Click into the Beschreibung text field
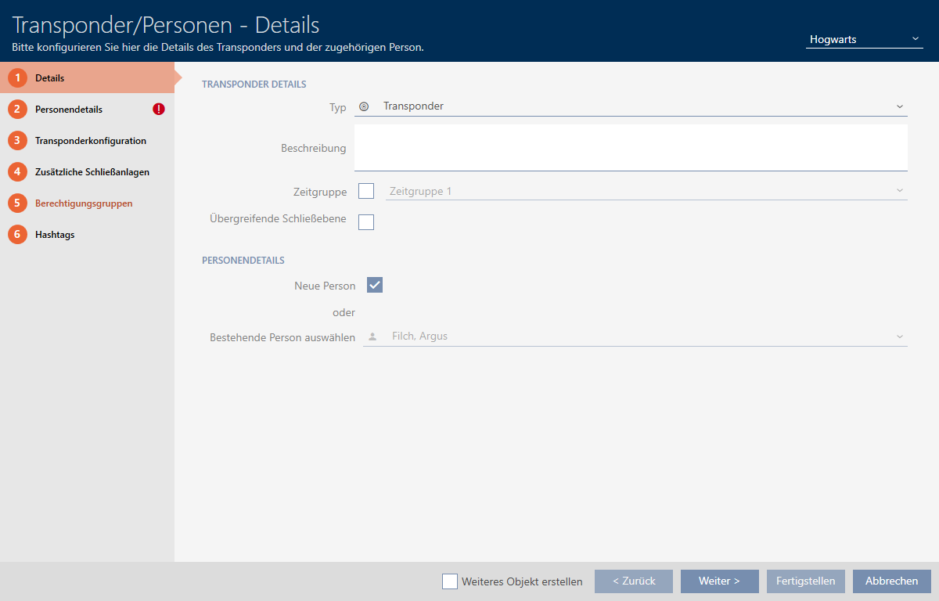The height and width of the screenshot is (601, 939). pyautogui.click(x=631, y=147)
